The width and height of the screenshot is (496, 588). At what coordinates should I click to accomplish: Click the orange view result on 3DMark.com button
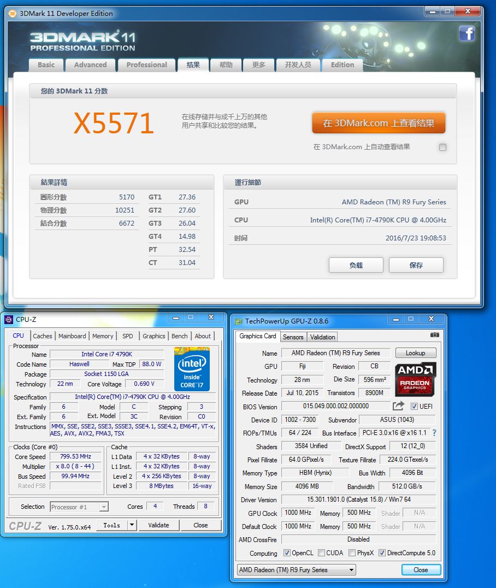(379, 124)
